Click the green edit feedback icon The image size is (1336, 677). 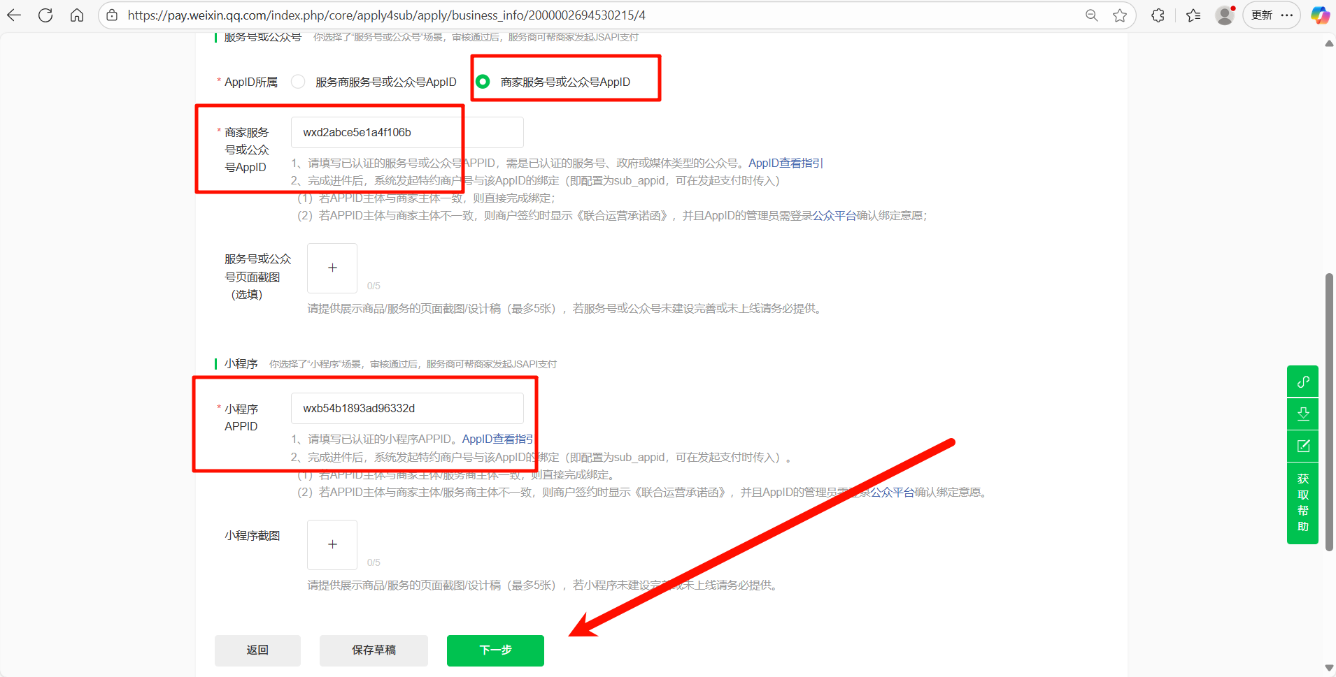tap(1302, 446)
